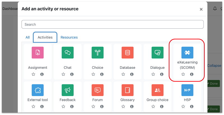Switch to the All tab

tap(27, 37)
